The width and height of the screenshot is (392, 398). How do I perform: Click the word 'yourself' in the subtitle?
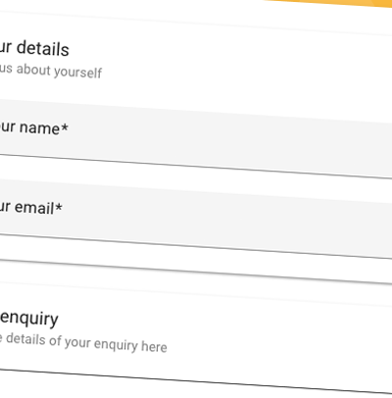coord(78,72)
